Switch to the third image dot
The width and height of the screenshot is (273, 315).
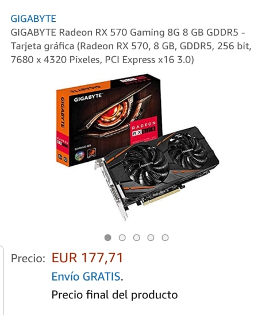[136, 238]
